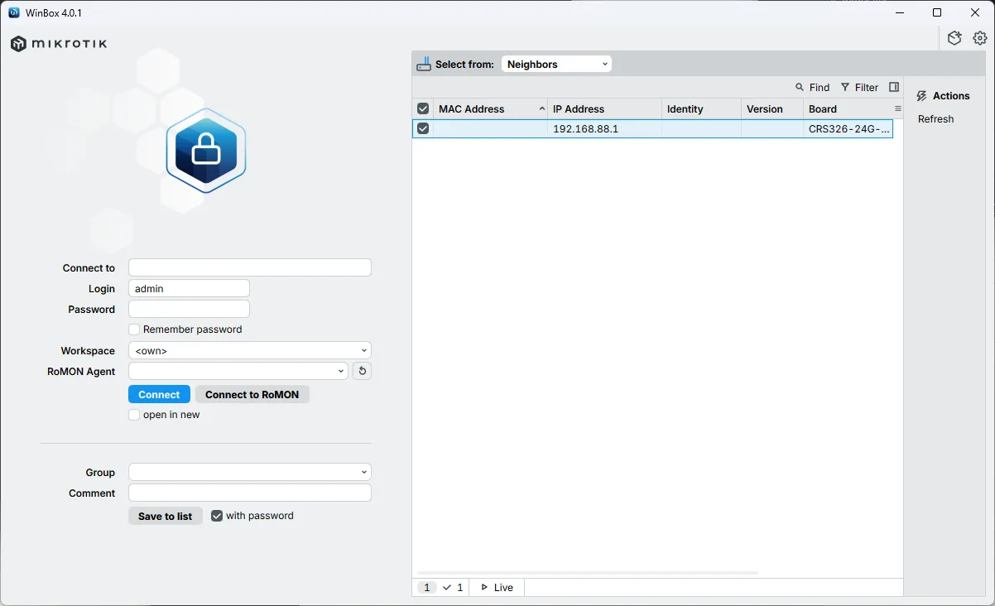Click Refresh under Actions
The image size is (995, 606).
(x=935, y=119)
